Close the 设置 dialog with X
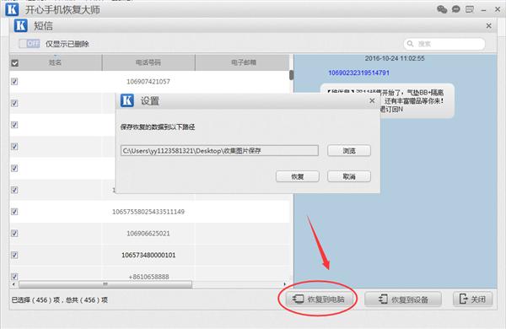Image resolution: width=506 pixels, height=329 pixels. (x=372, y=100)
